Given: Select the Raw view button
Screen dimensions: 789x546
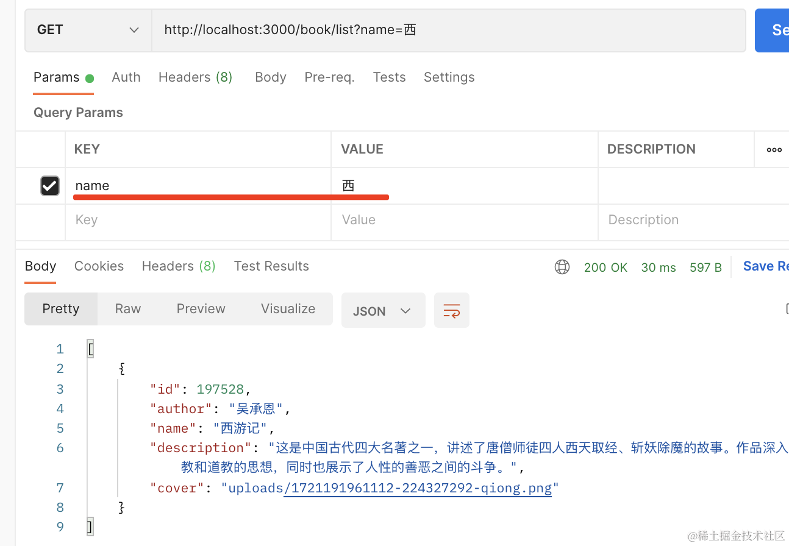Looking at the screenshot, I should click(x=128, y=309).
